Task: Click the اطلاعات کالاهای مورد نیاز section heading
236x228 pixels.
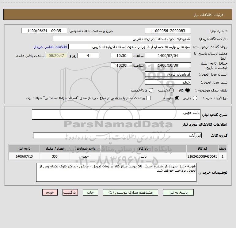Action: [x=205, y=125]
